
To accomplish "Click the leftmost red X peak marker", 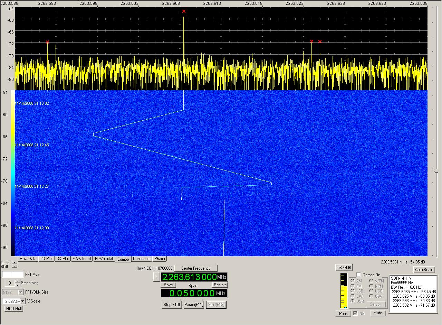I will tap(47, 42).
